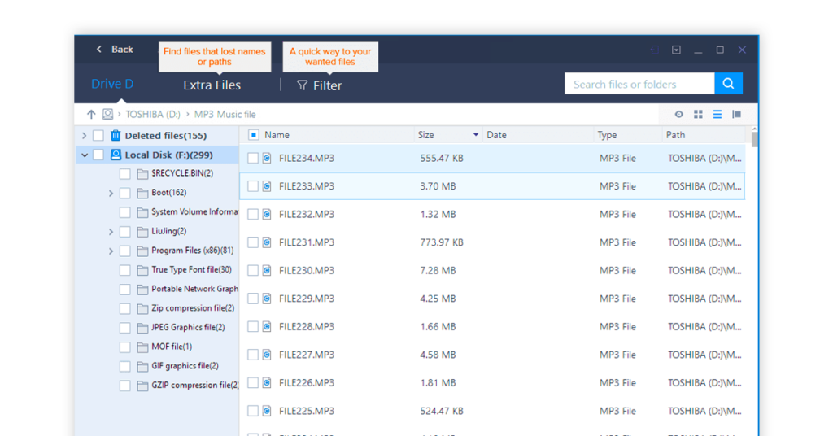Click the Local Disk (F:) drive icon

tap(116, 155)
